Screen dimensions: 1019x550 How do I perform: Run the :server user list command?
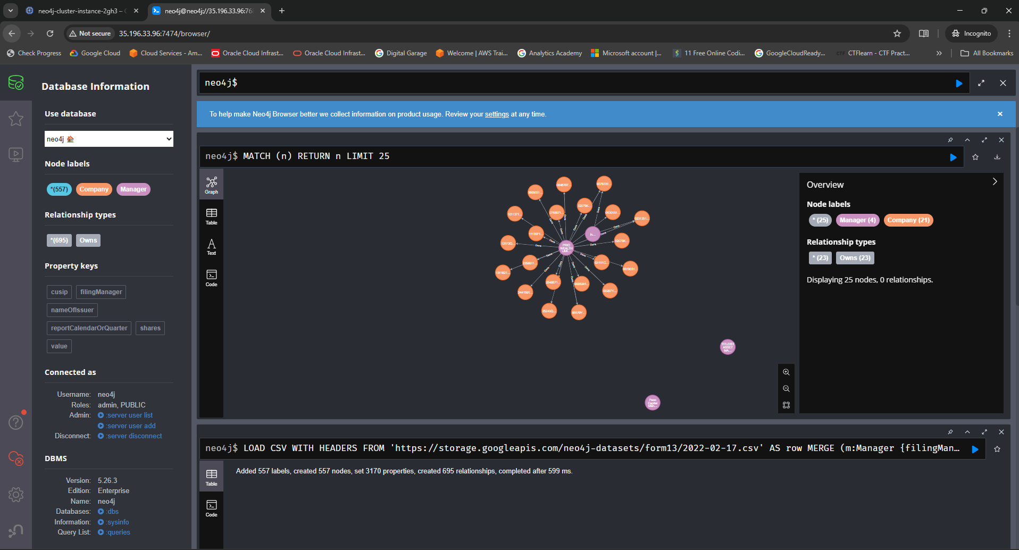click(126, 415)
